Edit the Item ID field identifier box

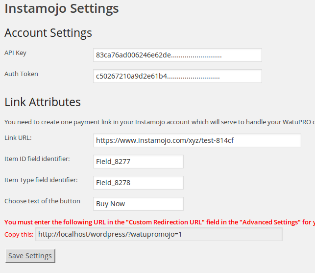138,162
